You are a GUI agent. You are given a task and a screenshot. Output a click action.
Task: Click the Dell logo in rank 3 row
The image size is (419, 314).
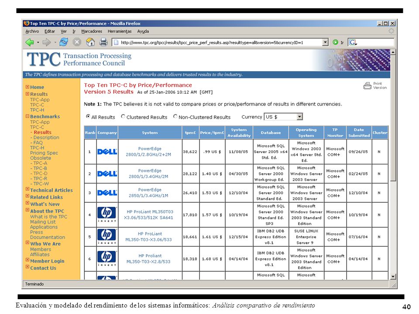point(107,193)
